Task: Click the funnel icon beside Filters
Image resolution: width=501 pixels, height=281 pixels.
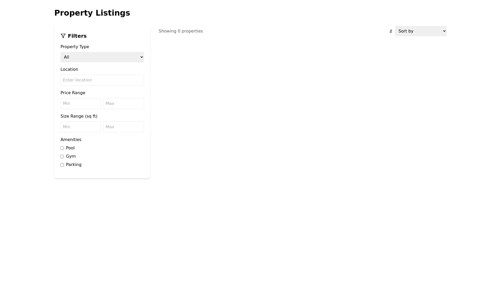Action: pos(63,36)
